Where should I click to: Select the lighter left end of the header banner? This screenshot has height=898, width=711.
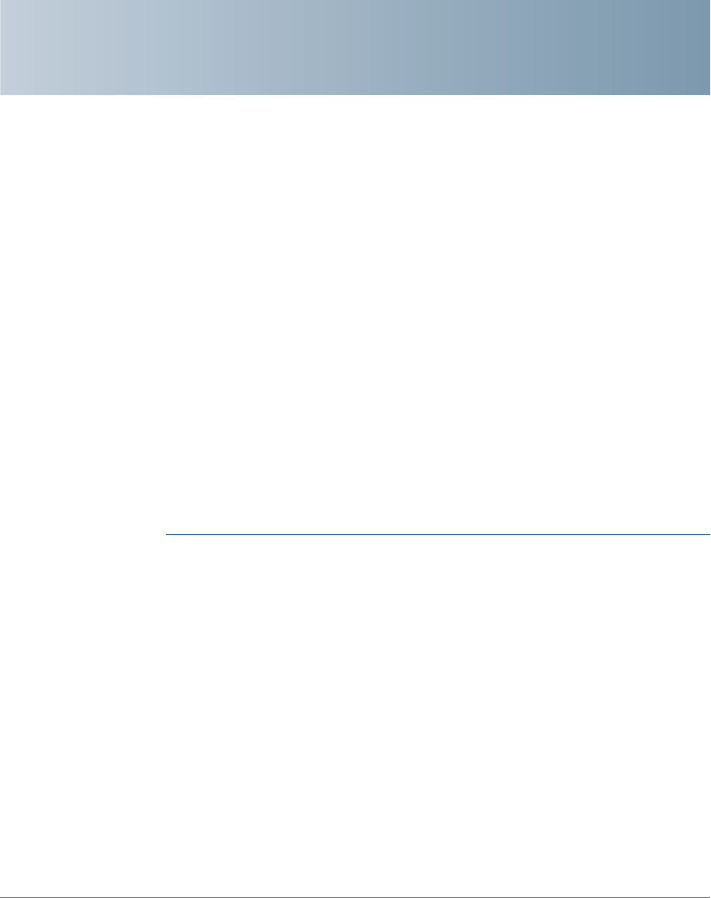26,47
